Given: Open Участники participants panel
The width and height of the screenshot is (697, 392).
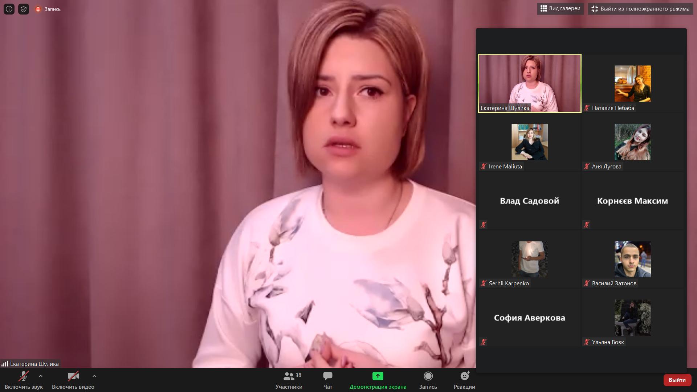Looking at the screenshot, I should pos(289,380).
